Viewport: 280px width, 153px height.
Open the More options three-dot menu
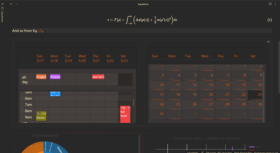(x=276, y=4)
